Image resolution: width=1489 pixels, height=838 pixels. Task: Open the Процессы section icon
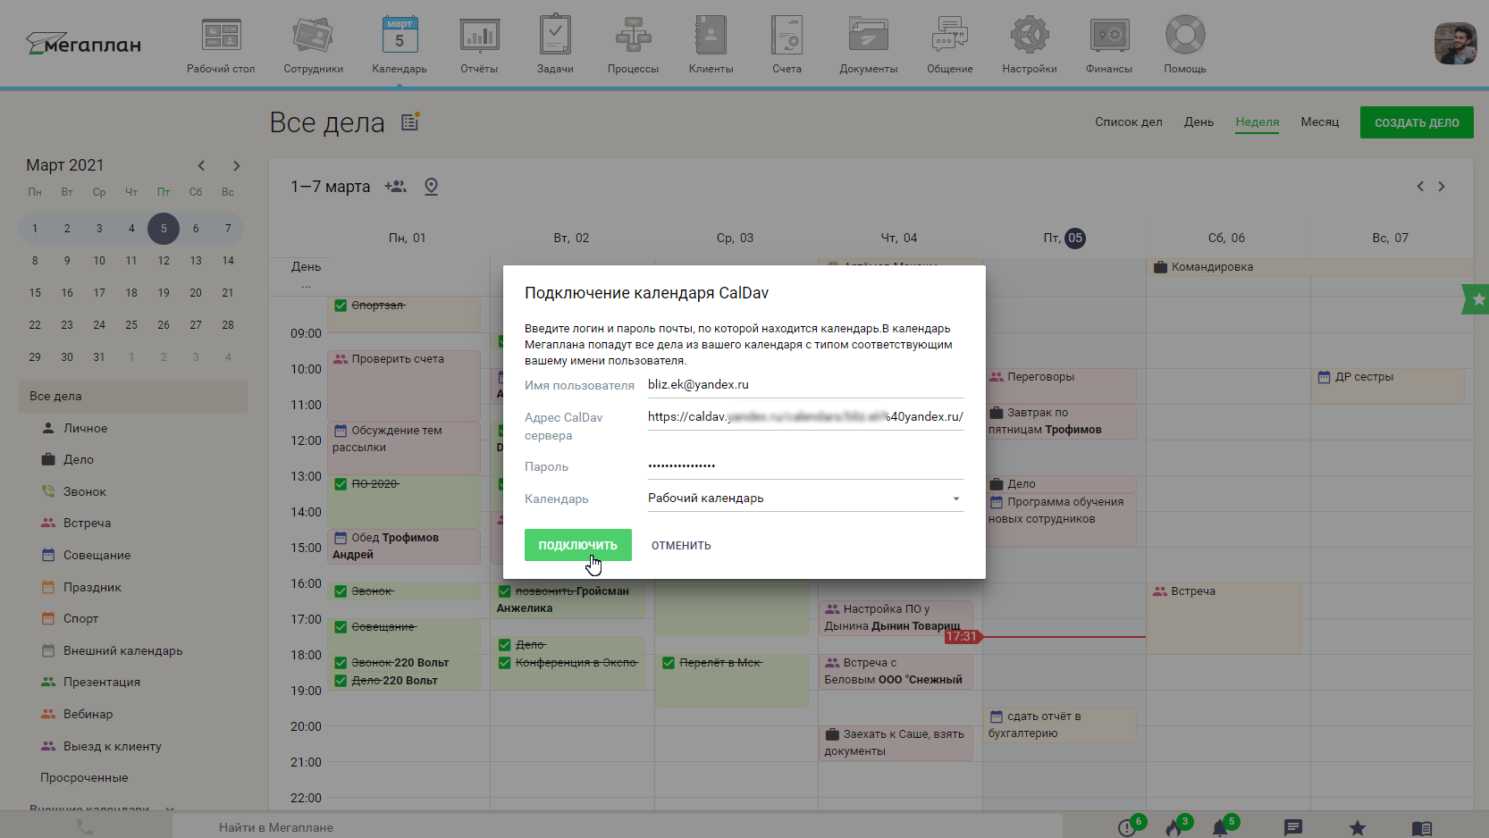[633, 36]
